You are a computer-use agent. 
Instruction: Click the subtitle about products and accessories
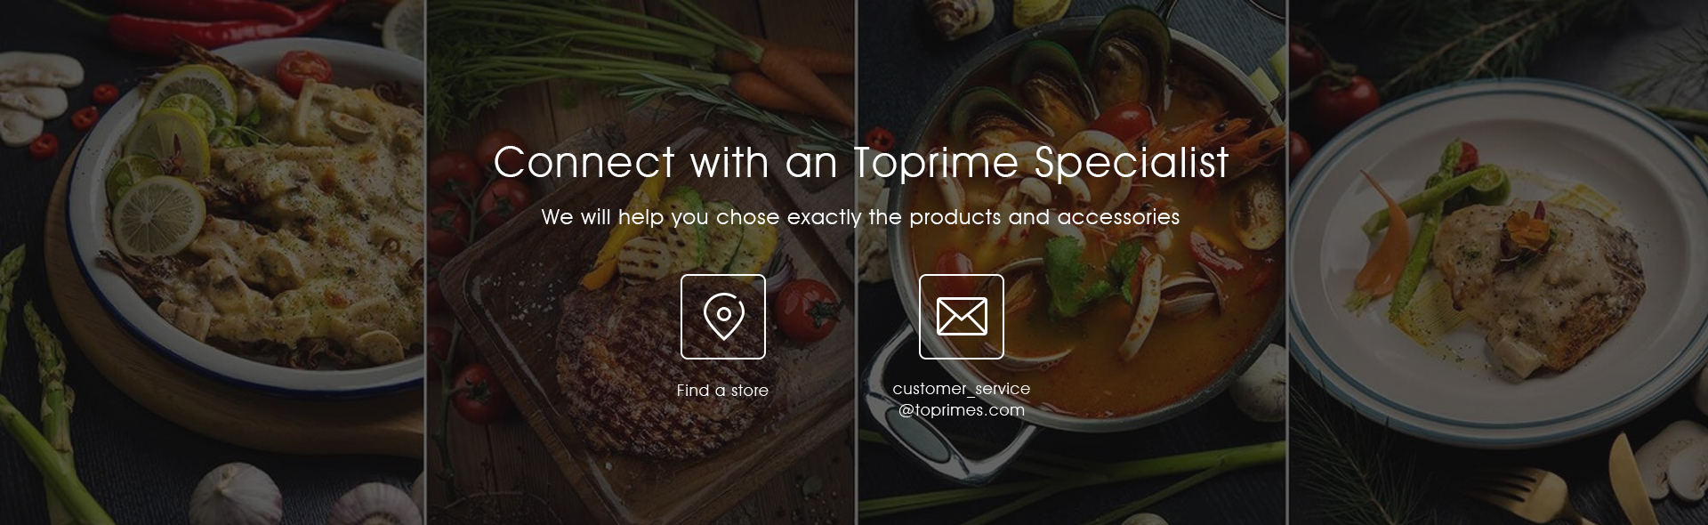pyautogui.click(x=860, y=217)
